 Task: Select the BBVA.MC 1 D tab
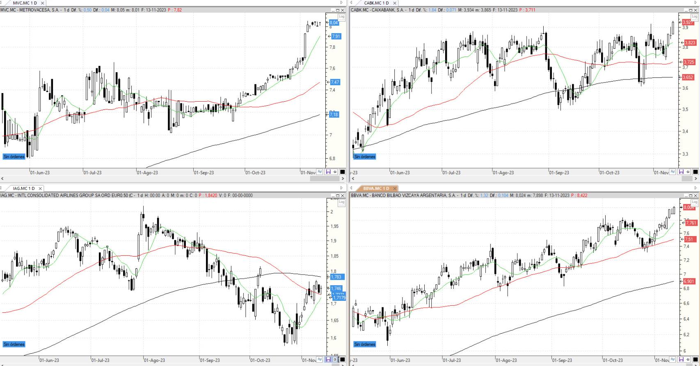pyautogui.click(x=376, y=189)
